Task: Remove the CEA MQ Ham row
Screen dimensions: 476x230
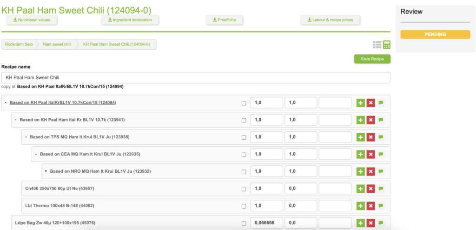Action: click(x=370, y=154)
